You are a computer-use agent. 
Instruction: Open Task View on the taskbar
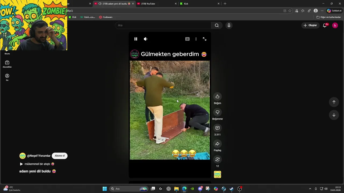(x=153, y=189)
